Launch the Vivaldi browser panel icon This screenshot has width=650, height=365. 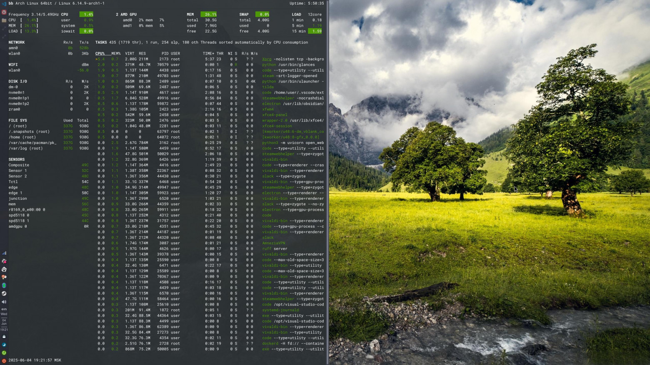coord(4,12)
